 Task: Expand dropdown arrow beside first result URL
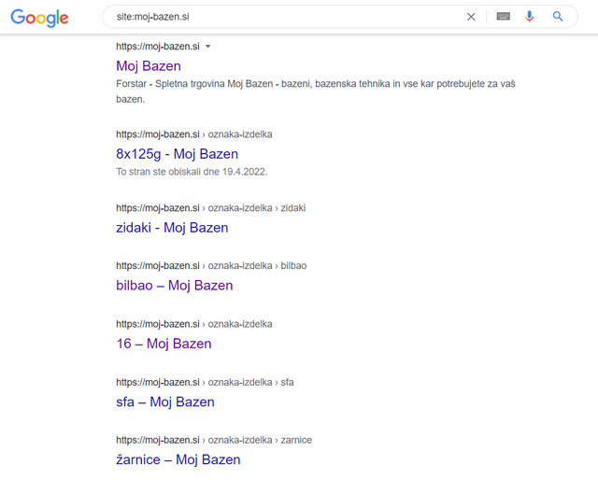click(207, 47)
